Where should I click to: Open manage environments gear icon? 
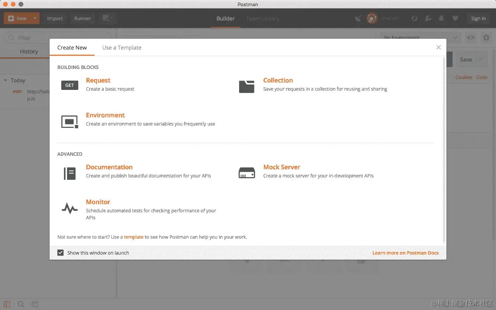(x=486, y=38)
